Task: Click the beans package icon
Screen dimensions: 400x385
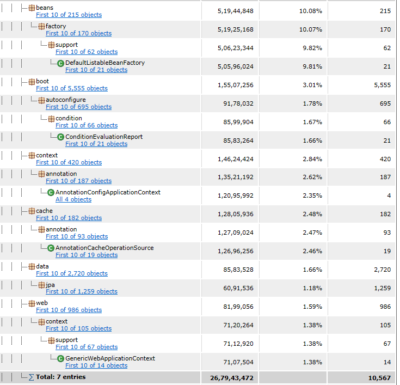Action: click(x=32, y=8)
